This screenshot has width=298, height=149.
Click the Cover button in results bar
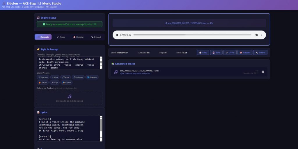(x=230, y=53)
